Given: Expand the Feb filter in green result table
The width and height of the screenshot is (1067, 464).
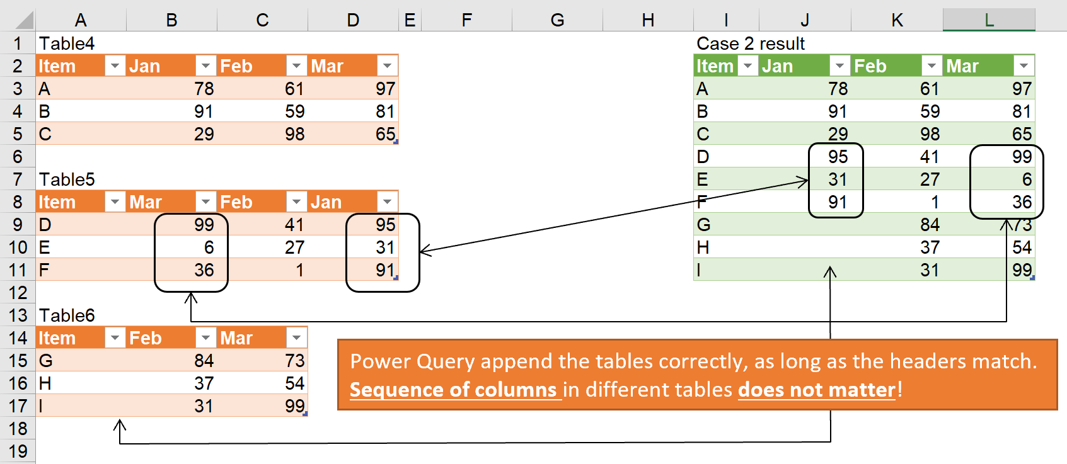Looking at the screenshot, I should coord(931,66).
